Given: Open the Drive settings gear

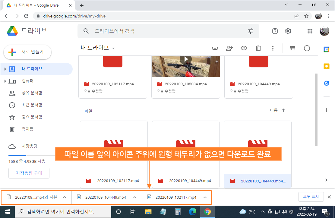Looking at the screenshot, I should 288,31.
